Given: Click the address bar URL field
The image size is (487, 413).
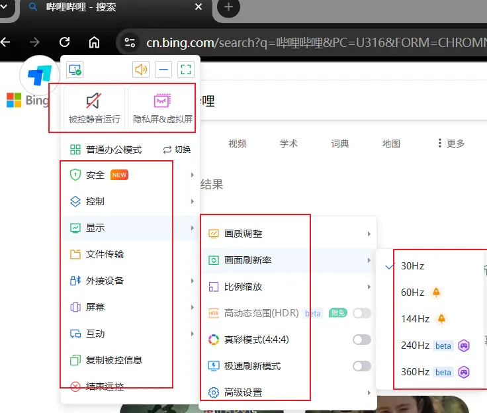Looking at the screenshot, I should point(316,42).
